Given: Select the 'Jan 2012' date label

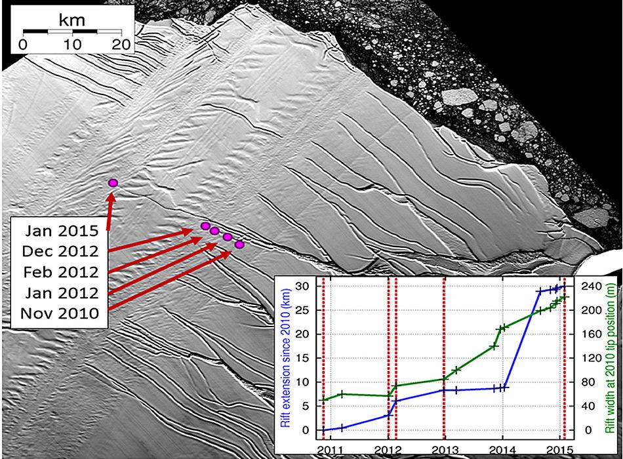Looking at the screenshot, I should 60,292.
